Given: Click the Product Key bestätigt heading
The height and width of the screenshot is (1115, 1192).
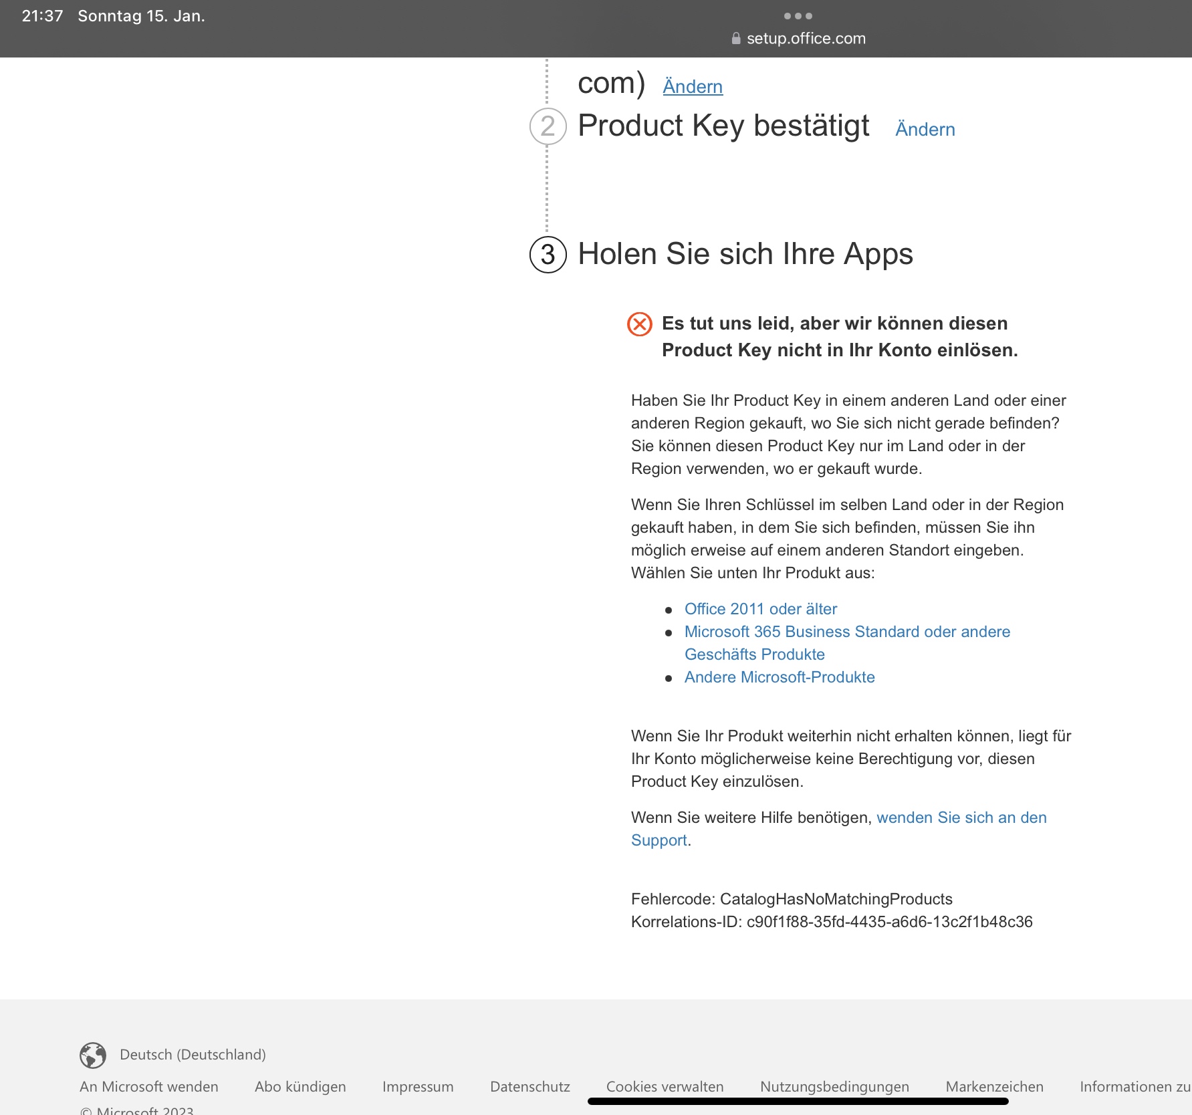Looking at the screenshot, I should 723,126.
